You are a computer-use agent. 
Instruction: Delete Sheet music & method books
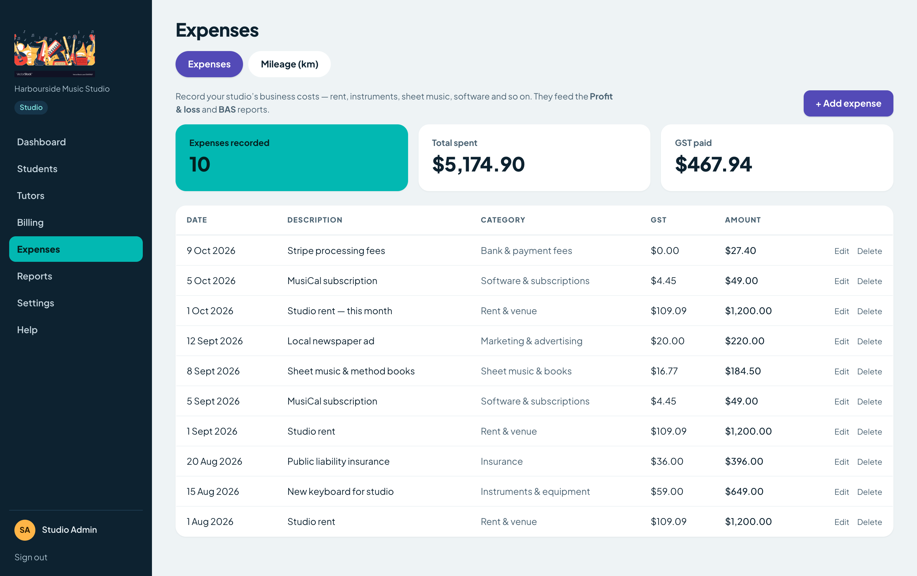pyautogui.click(x=869, y=371)
